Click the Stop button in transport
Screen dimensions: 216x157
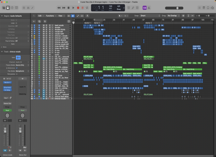pyautogui.click(x=69, y=7)
